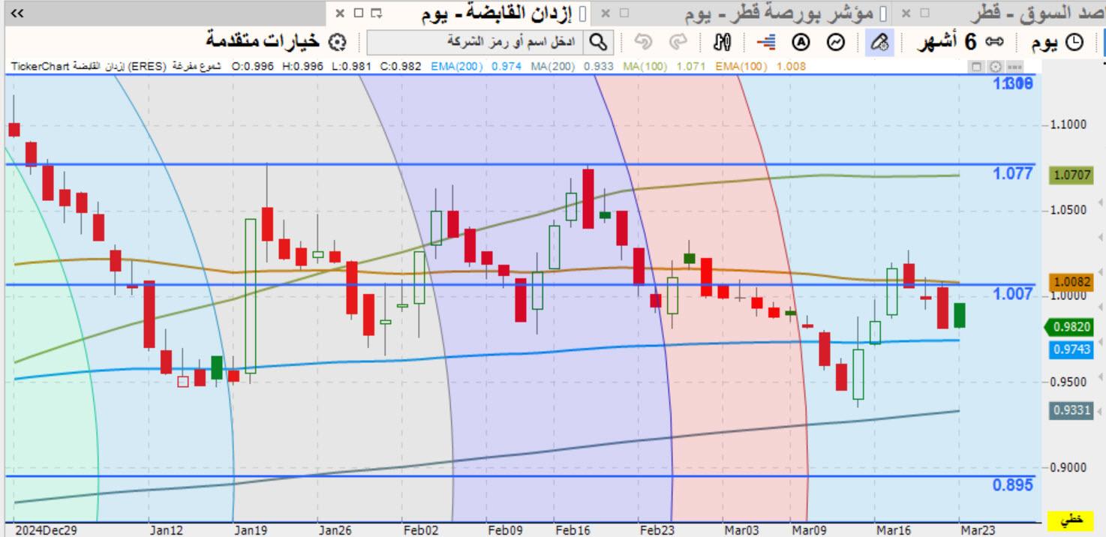The width and height of the screenshot is (1106, 537).
Task: Maximize the راصد السوق - قطر tab
Action: (924, 13)
